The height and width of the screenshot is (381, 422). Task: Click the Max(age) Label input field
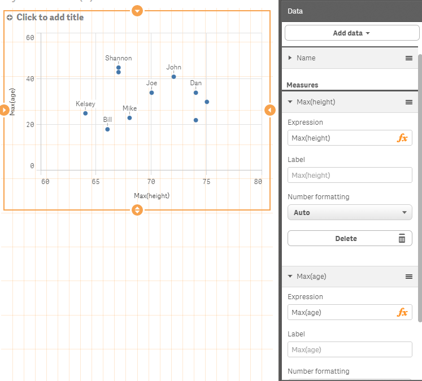click(350, 350)
